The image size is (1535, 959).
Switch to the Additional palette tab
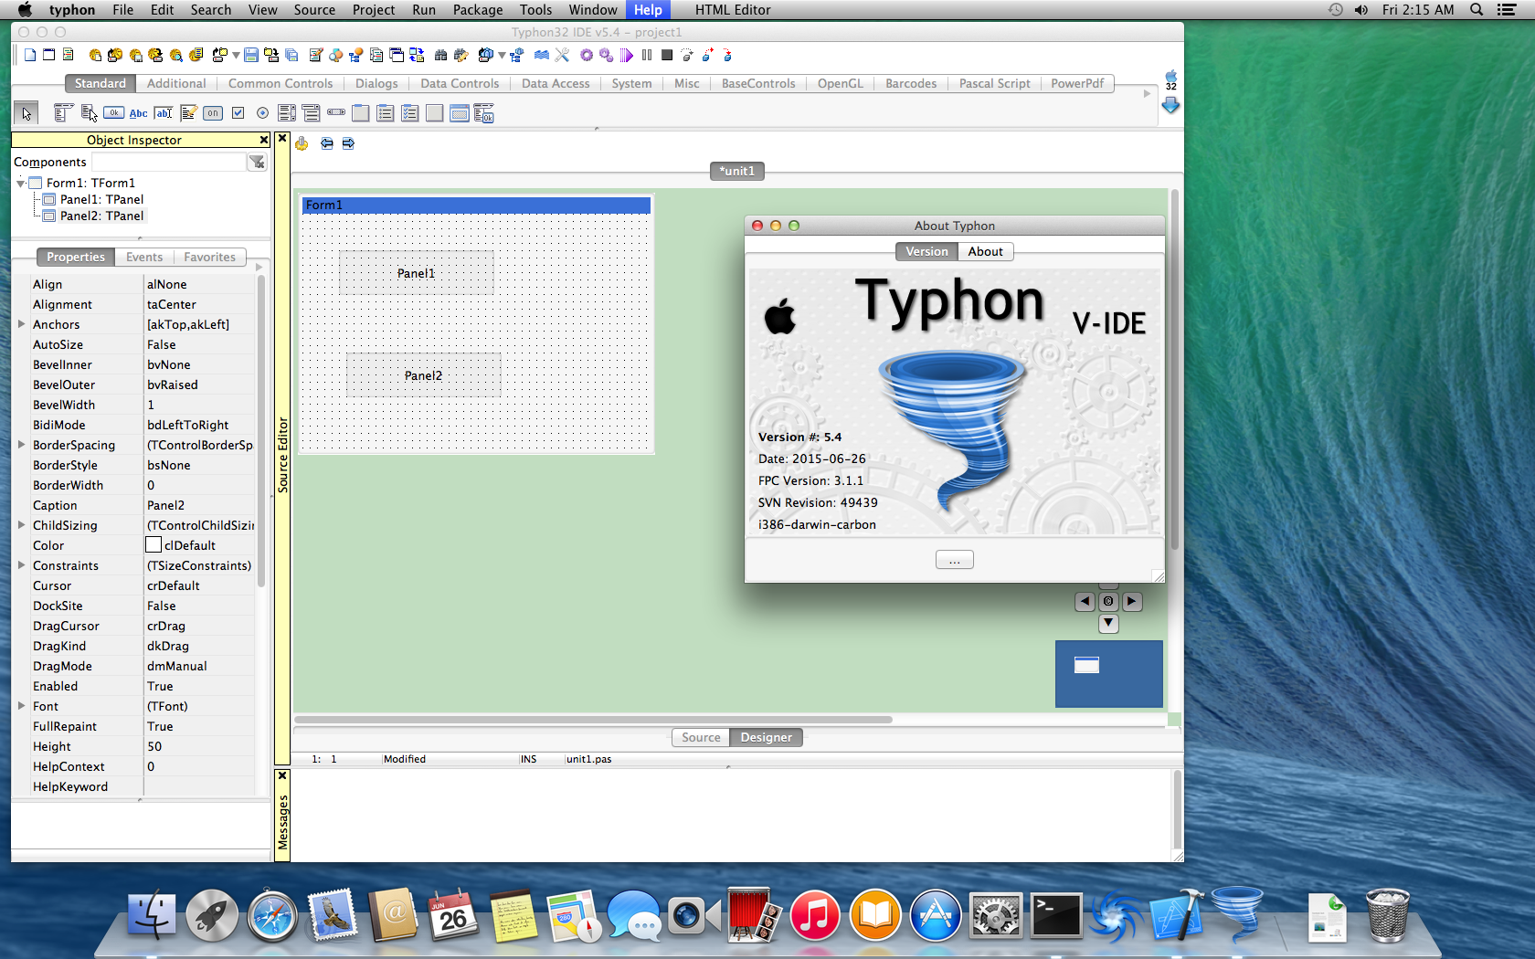[176, 83]
